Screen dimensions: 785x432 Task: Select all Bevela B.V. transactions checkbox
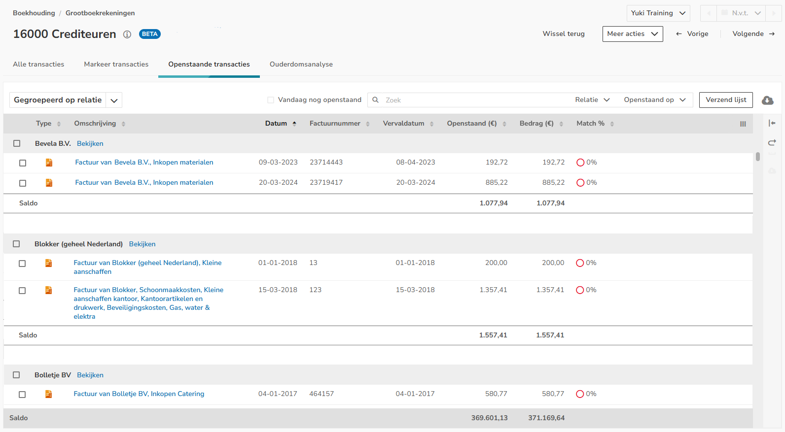click(17, 143)
